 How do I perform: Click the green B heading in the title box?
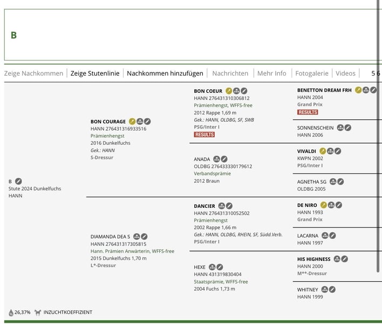(x=13, y=35)
